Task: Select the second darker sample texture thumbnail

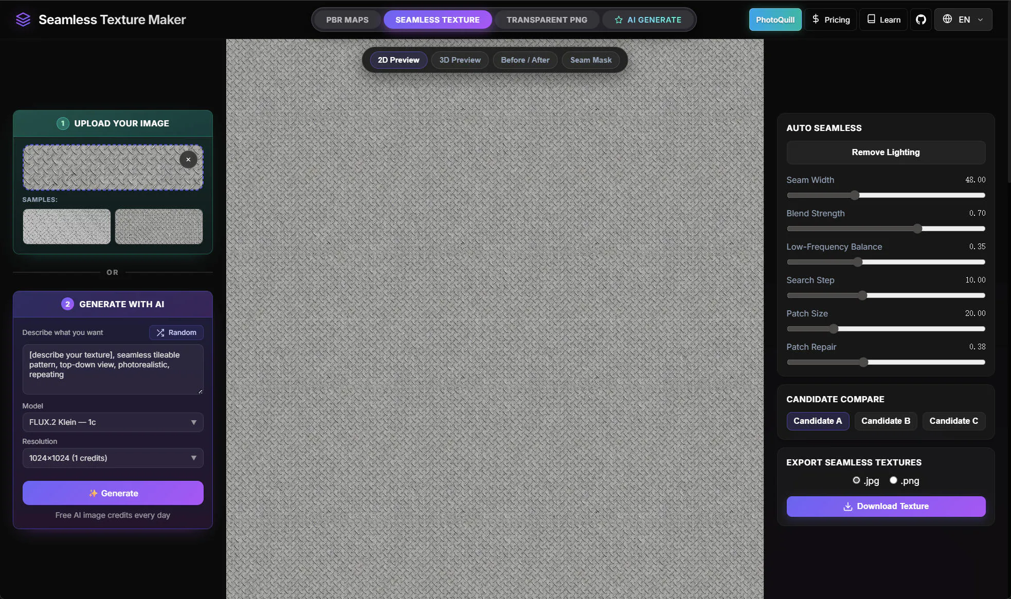Action: click(159, 226)
